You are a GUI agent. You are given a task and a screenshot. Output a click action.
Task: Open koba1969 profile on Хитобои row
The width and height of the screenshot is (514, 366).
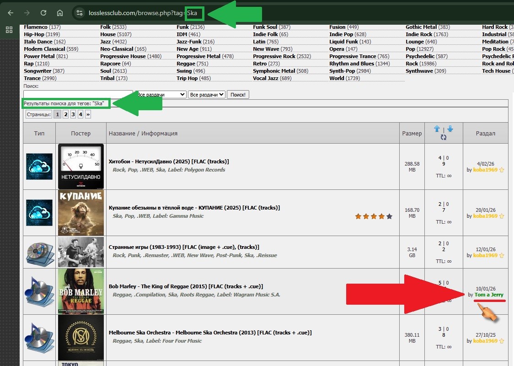(x=485, y=170)
